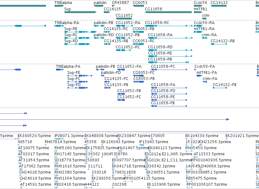Click the CR43887 gene label
This screenshot has width=259, height=189.
tap(121, 3)
